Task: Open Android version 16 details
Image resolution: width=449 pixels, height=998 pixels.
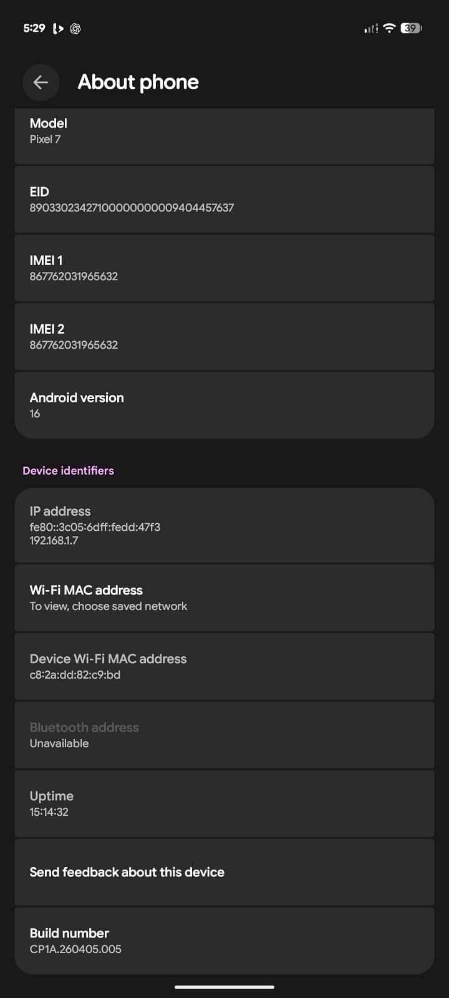Action: point(224,405)
